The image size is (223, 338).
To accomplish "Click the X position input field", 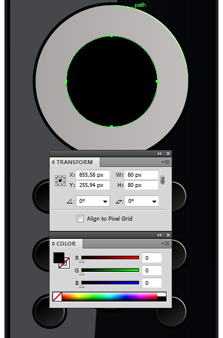I will [x=93, y=175].
